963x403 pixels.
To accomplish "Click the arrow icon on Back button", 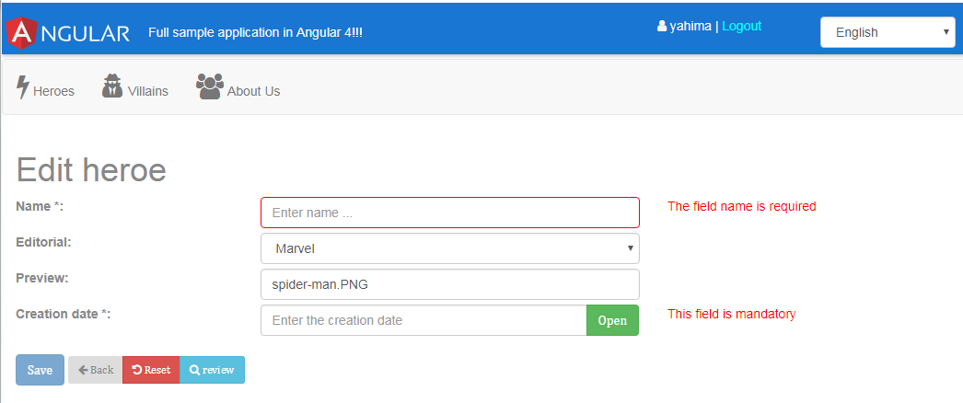I will coord(83,370).
